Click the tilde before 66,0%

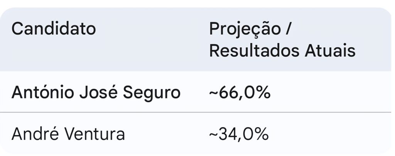point(213,93)
